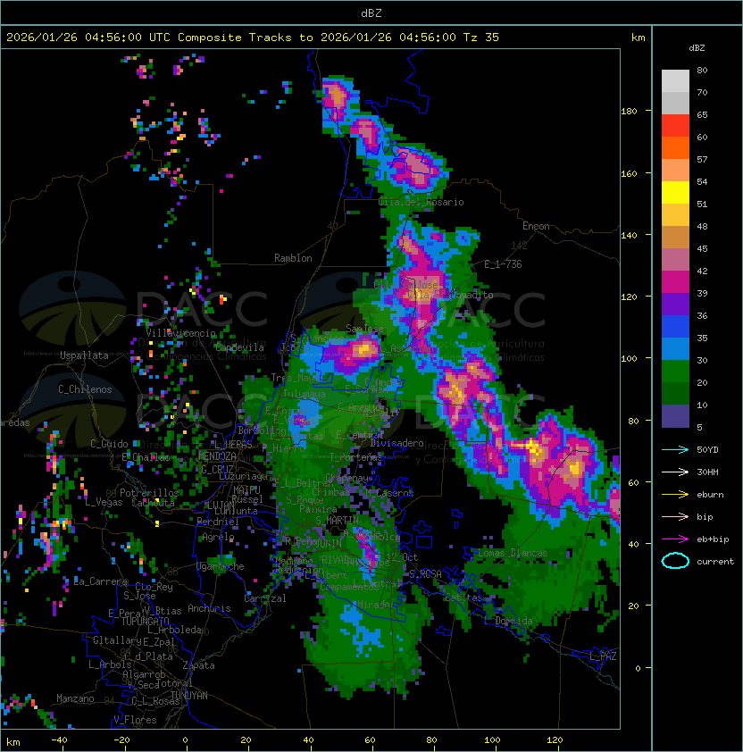This screenshot has width=743, height=752.
Task: Click the 'Villavicencio' map label
Action: [180, 333]
